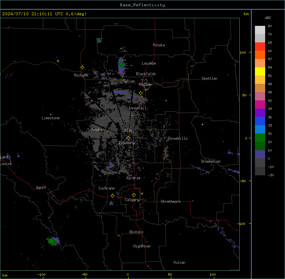
Task: Click the Lacombe town label
Action: click(149, 63)
